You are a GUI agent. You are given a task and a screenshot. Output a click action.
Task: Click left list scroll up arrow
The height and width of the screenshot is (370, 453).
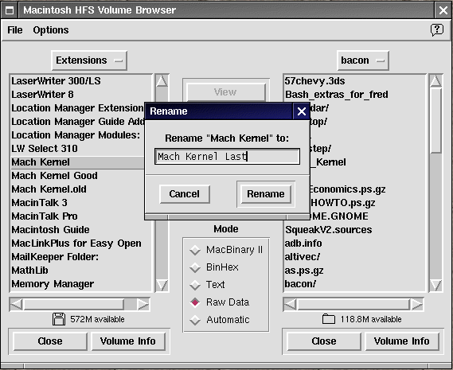coord(162,81)
